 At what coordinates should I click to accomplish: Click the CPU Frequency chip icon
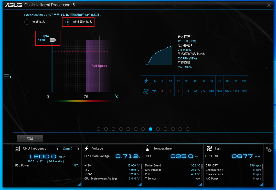point(17,149)
